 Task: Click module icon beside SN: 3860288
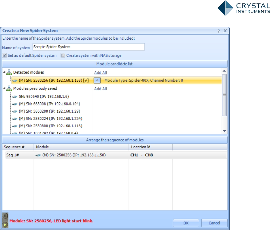[15, 111]
